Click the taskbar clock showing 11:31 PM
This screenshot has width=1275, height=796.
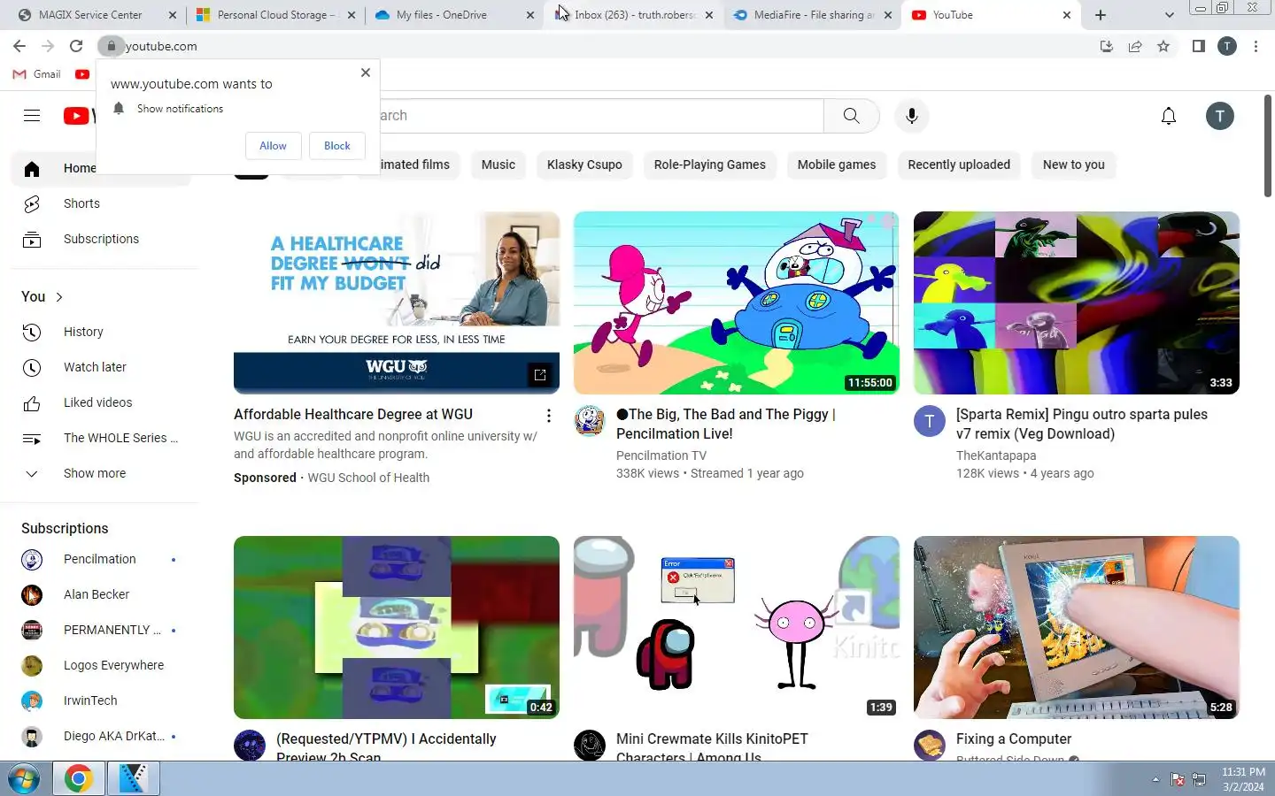(1243, 779)
